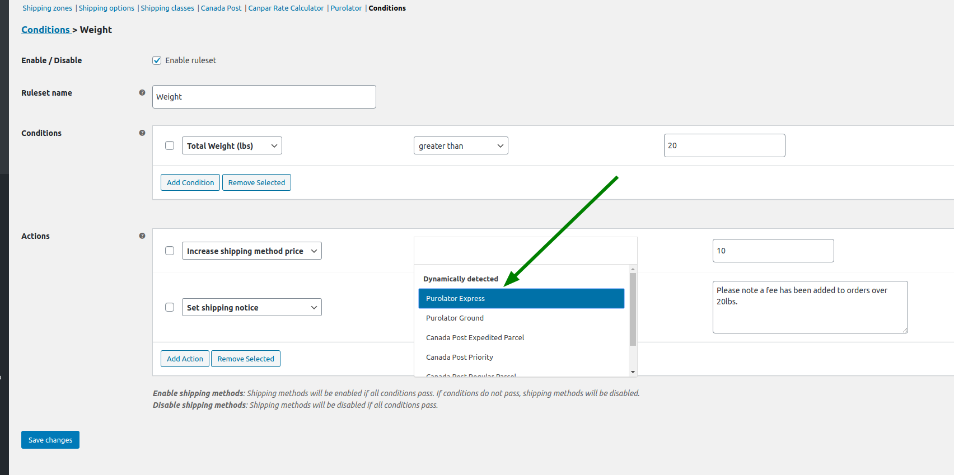Screen dimensions: 954x475
Task: Open the Shipping zones tab
Action: click(47, 8)
